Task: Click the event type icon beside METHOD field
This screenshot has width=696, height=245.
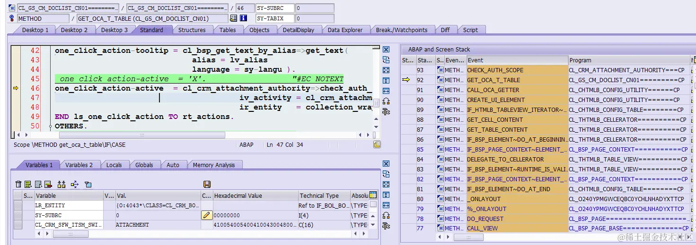Action: pos(12,18)
